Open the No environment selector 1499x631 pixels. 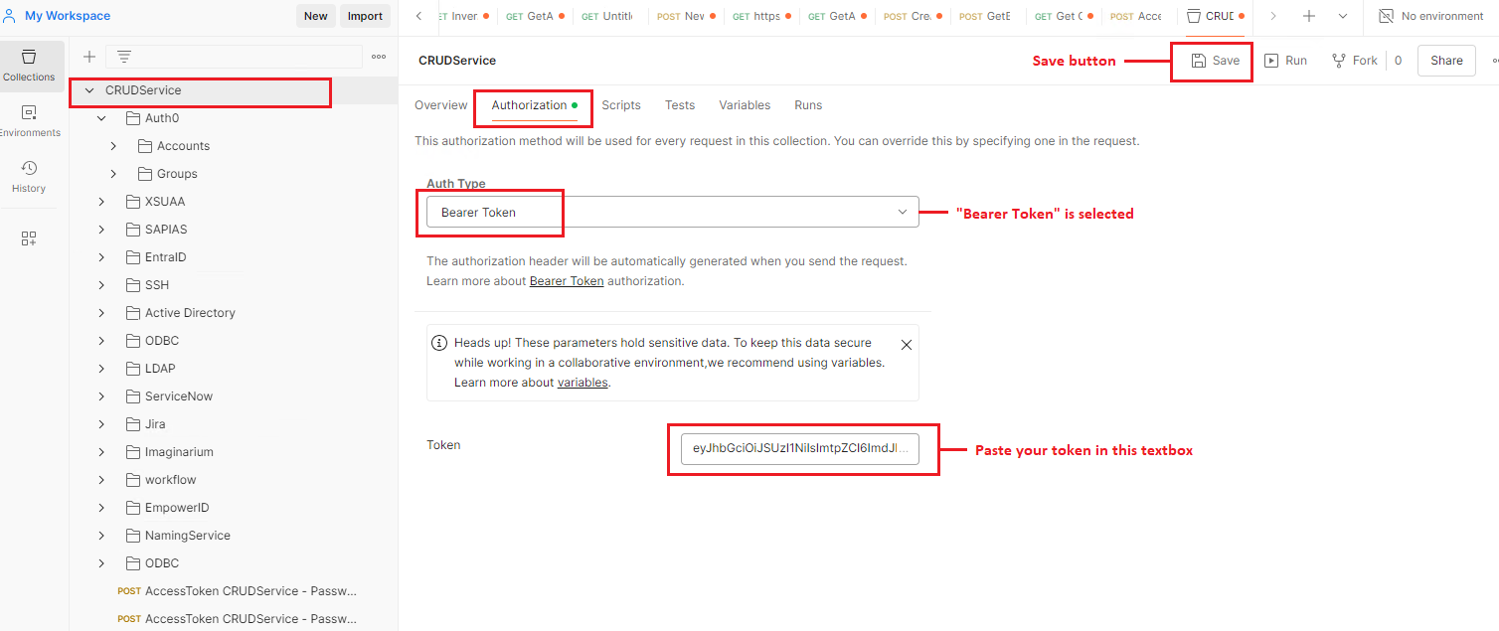pyautogui.click(x=1430, y=16)
